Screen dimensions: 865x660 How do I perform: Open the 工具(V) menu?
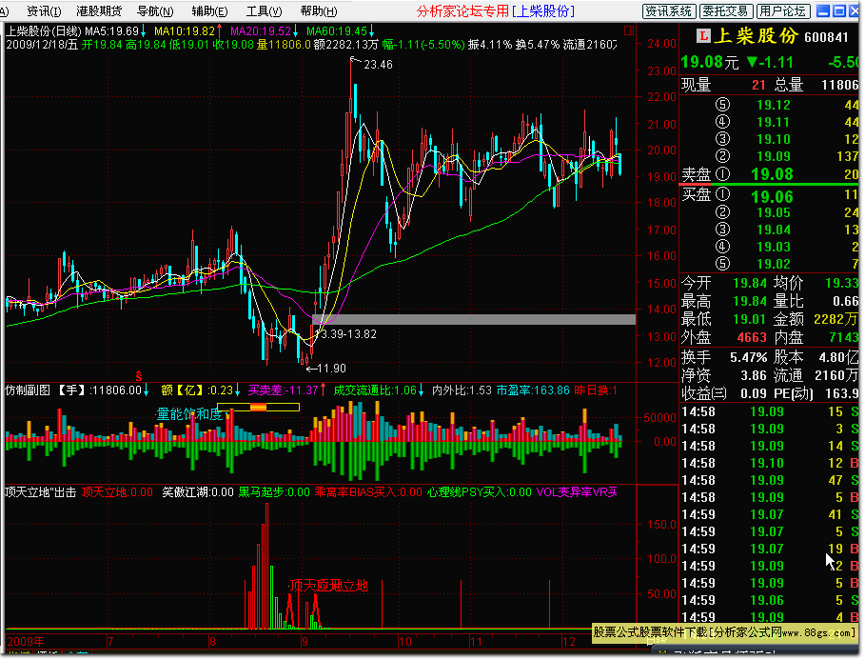pyautogui.click(x=264, y=11)
